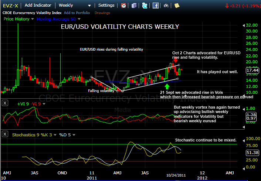The height and width of the screenshot is (181, 261).
Task: Click the 10/24/2011 date marker on axis
Action: 176,176
